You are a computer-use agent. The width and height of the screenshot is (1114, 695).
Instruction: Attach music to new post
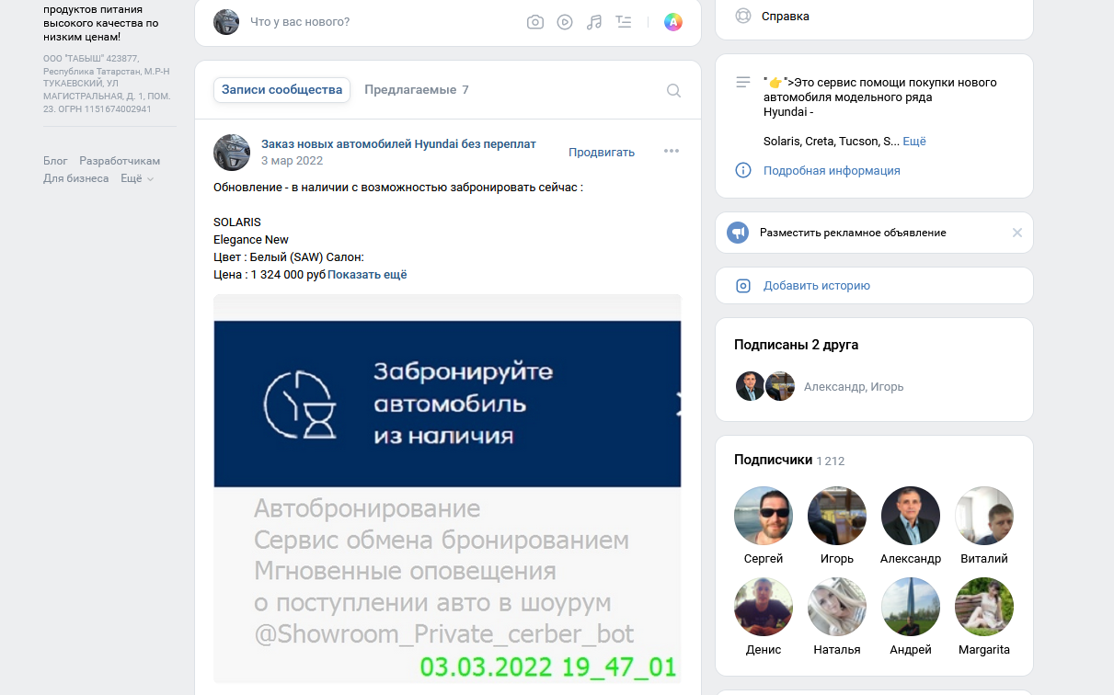tap(594, 22)
